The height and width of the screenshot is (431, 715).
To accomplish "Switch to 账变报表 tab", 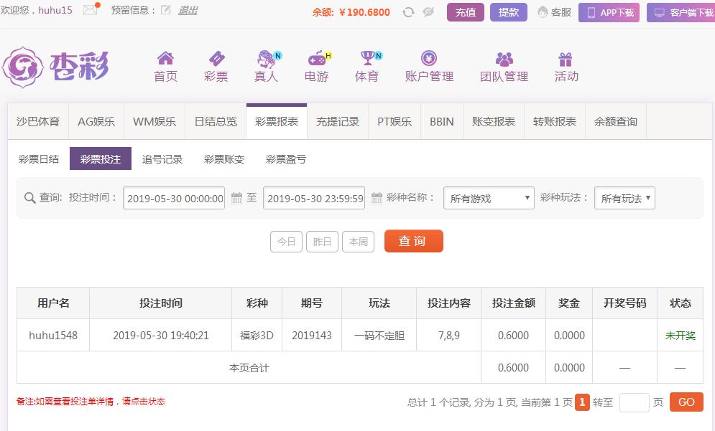I will [x=494, y=121].
